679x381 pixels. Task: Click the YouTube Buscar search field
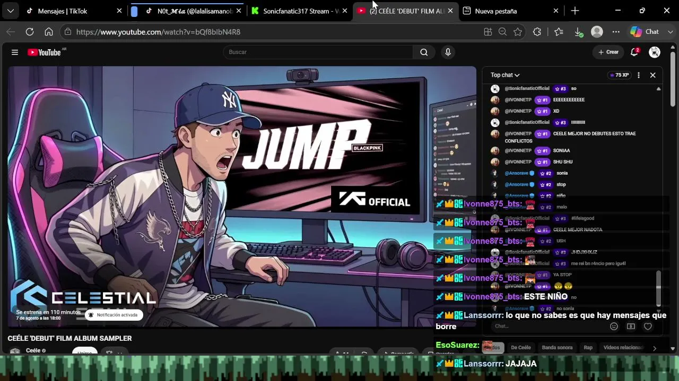tap(318, 52)
